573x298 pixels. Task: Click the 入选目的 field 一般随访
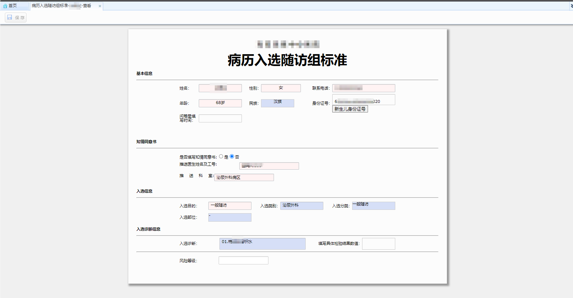[230, 206]
